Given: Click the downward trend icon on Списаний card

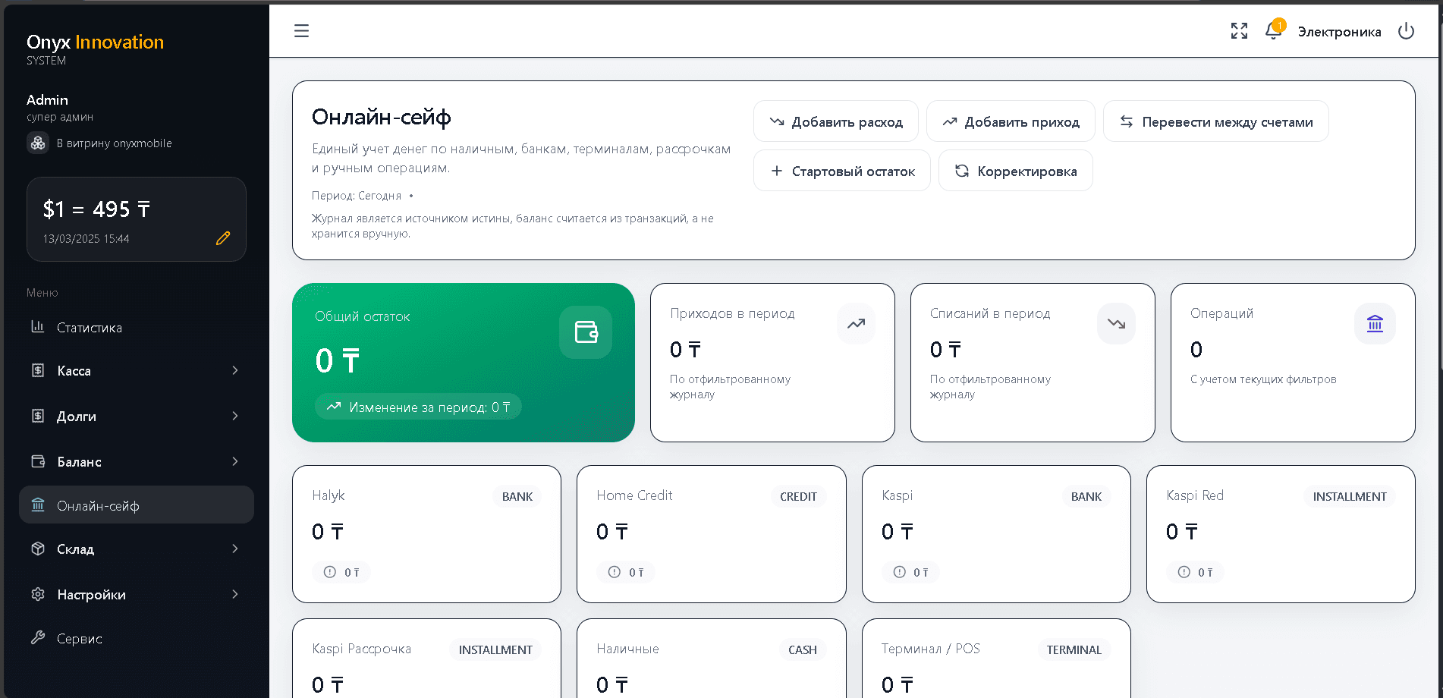Looking at the screenshot, I should coord(1115,323).
